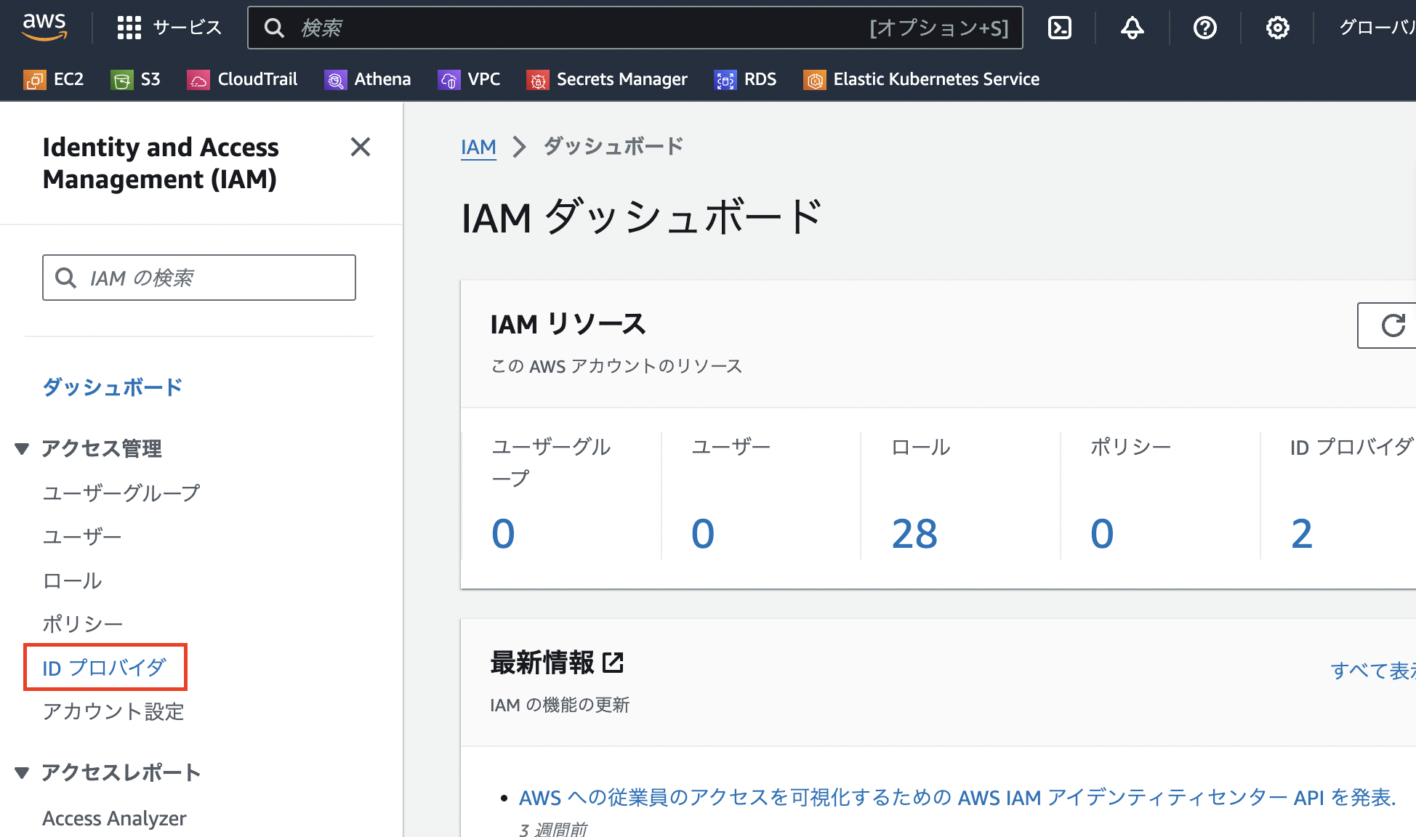This screenshot has height=837, width=1416.
Task: Open RDS shortcut in favorites bar
Action: [745, 79]
